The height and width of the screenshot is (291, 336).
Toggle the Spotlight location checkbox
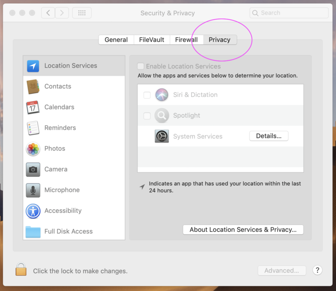pos(147,116)
